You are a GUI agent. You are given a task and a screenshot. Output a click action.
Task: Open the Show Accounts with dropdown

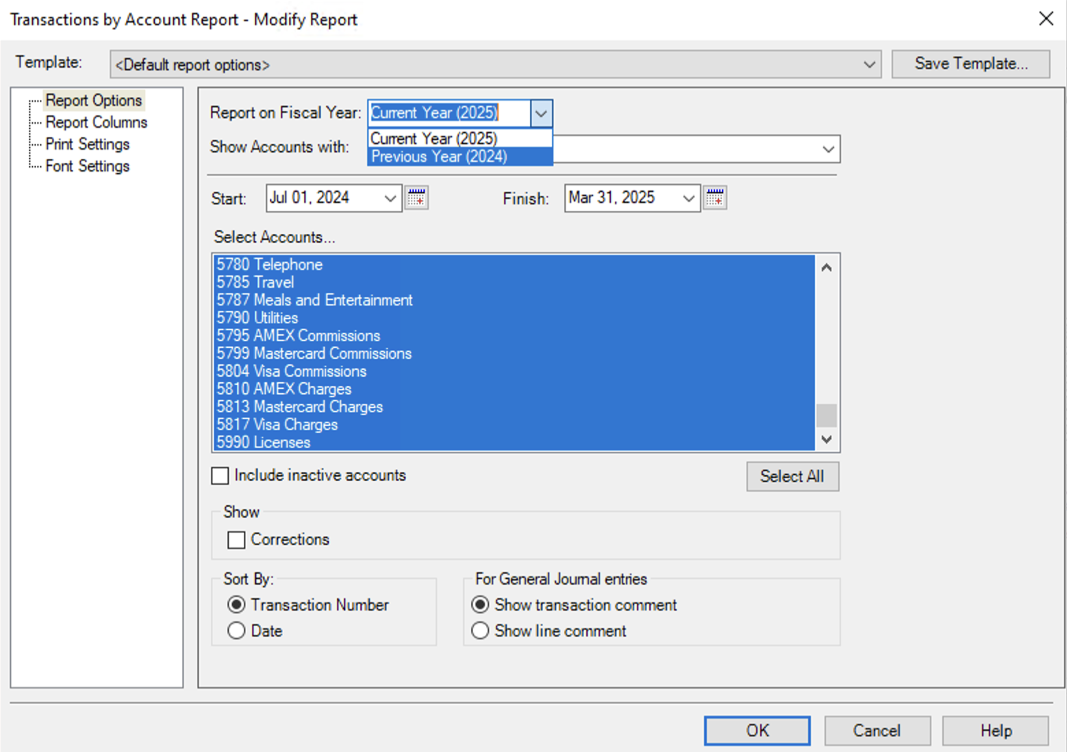pos(829,149)
